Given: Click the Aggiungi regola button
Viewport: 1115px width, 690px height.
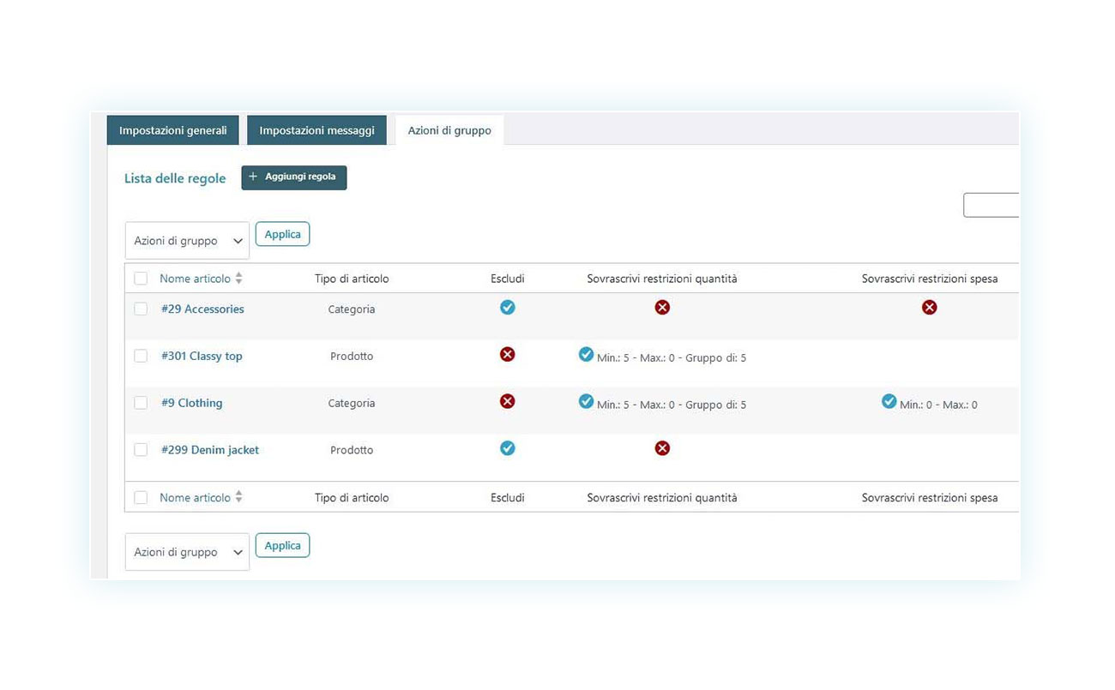Looking at the screenshot, I should point(294,177).
